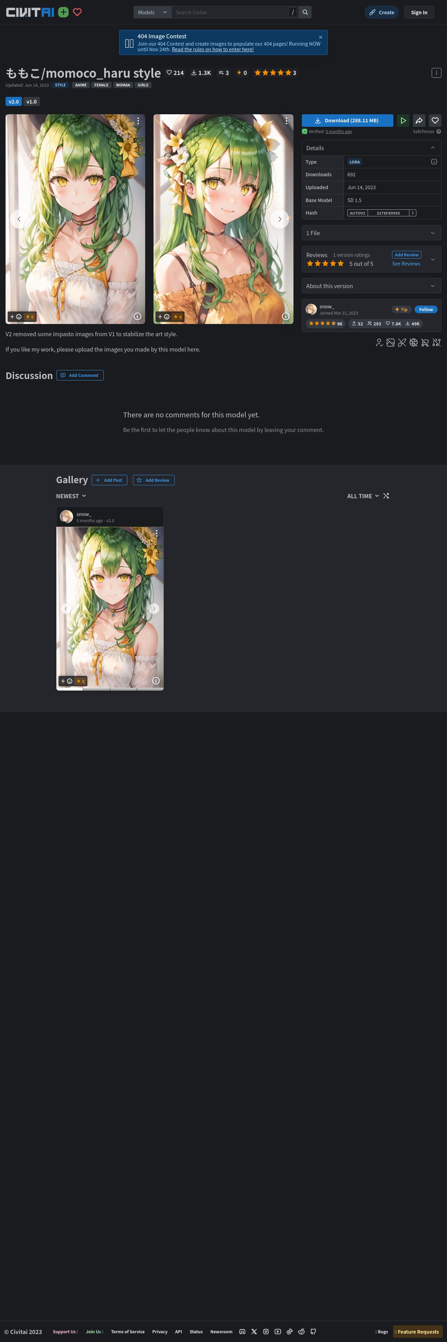Click the search magnifier button
Image resolution: width=447 pixels, height=1342 pixels.
305,12
